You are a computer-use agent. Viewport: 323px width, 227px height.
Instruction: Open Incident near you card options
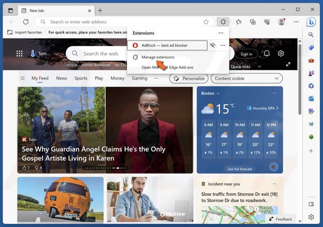[x=274, y=184]
